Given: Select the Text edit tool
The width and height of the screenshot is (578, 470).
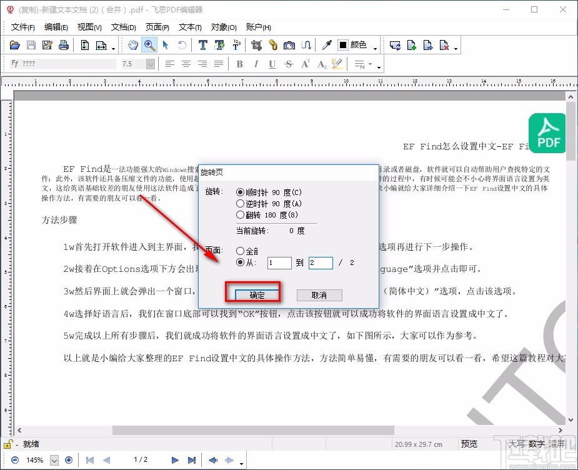Looking at the screenshot, I should pos(202,44).
